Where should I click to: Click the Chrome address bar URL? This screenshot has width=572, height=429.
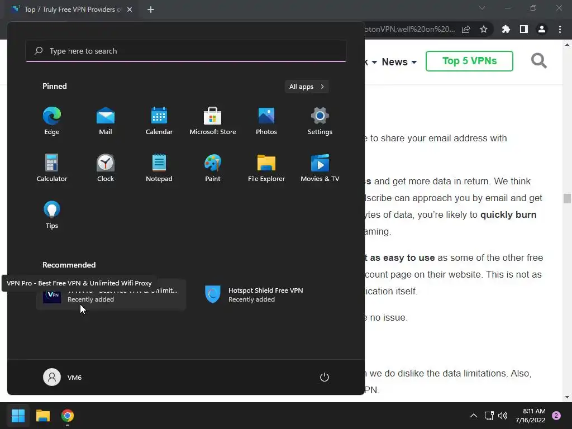[x=410, y=30]
